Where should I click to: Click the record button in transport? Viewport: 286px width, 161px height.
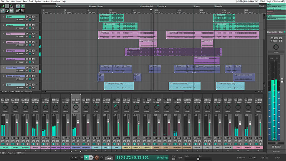97,157
